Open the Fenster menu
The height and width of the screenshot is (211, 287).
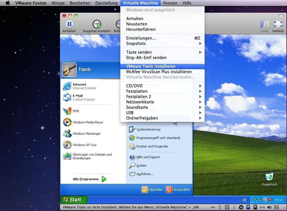(170, 3)
